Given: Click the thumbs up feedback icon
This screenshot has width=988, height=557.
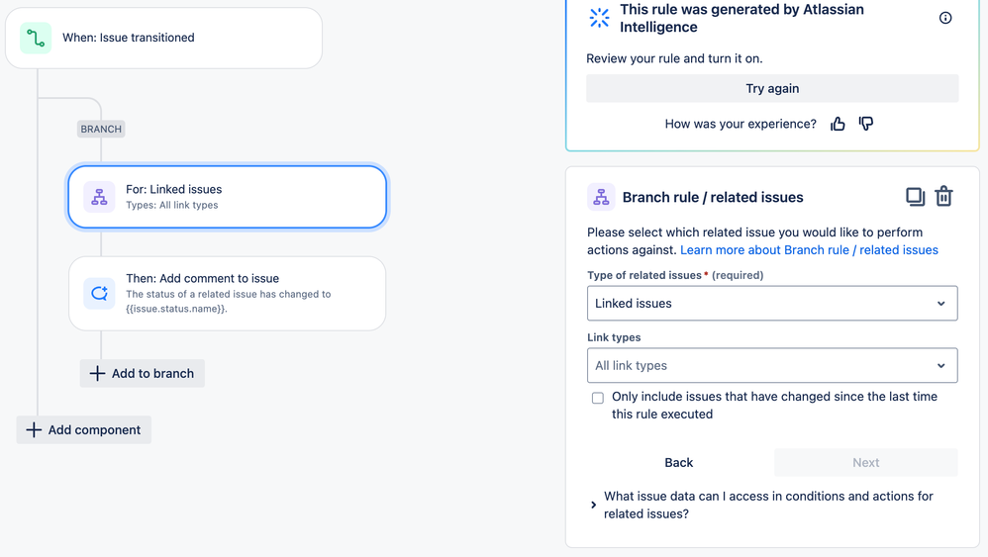Looking at the screenshot, I should pos(838,124).
